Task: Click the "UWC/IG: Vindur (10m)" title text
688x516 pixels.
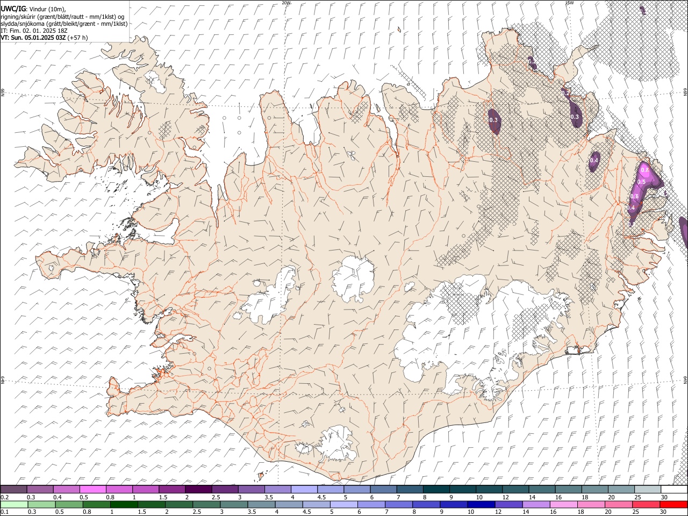Action: point(33,9)
